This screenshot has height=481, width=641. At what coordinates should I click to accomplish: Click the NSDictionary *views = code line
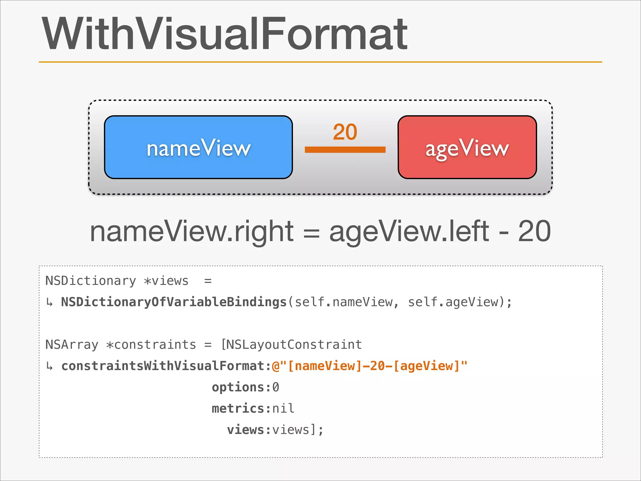(129, 281)
